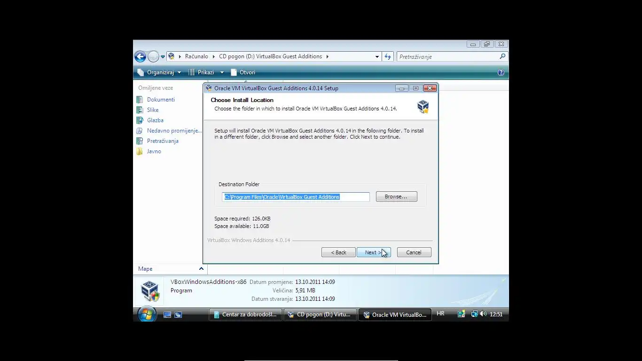
Task: Select CD pogon (D:) breadcrumb segment
Action: click(270, 56)
